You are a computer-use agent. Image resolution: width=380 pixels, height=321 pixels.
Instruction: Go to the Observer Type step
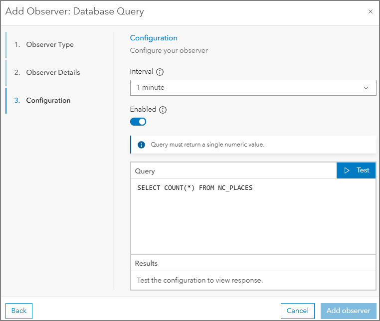tap(49, 45)
